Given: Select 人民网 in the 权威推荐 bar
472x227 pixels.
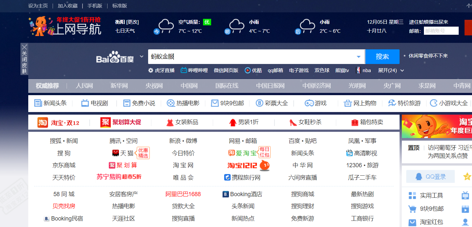Looking at the screenshot, I should pos(84,86).
